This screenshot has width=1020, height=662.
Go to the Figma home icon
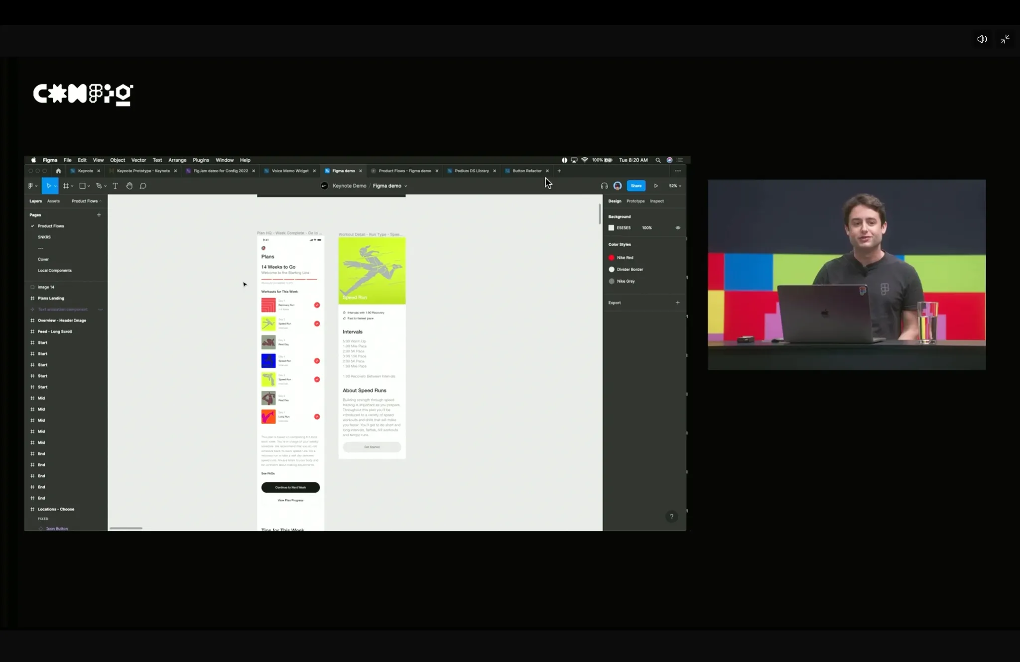pyautogui.click(x=58, y=171)
